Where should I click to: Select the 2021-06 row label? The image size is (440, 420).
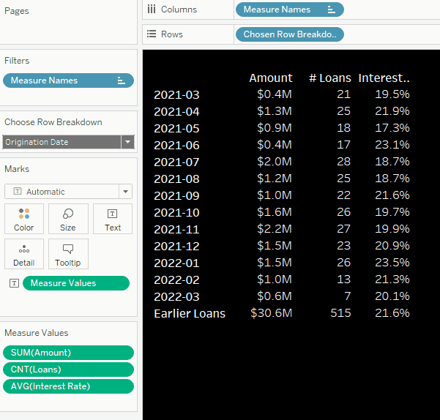pyautogui.click(x=176, y=145)
